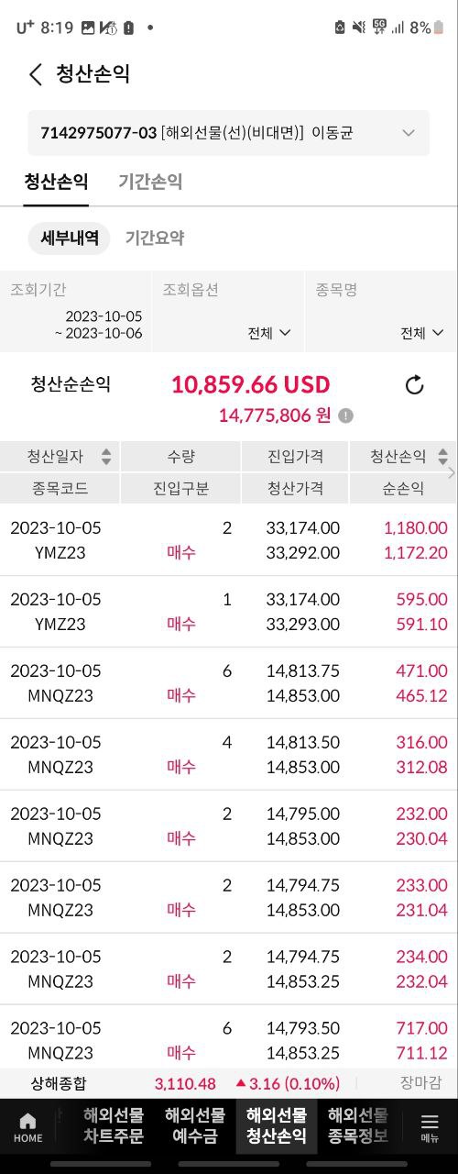
Task: Open 해외선물 종목정보 in the bottom bar
Action: coord(358,1126)
